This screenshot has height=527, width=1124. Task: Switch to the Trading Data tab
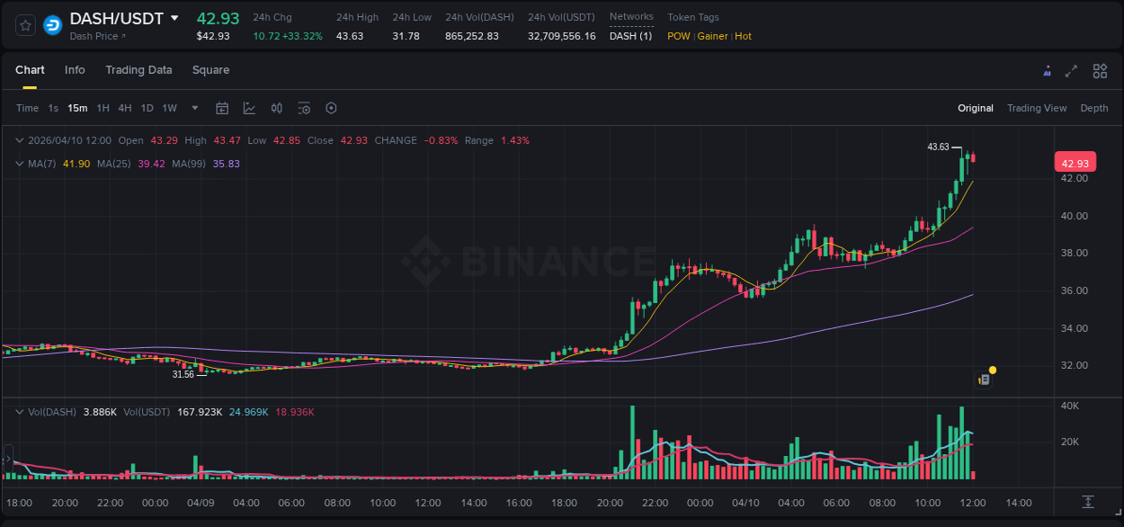tap(138, 70)
